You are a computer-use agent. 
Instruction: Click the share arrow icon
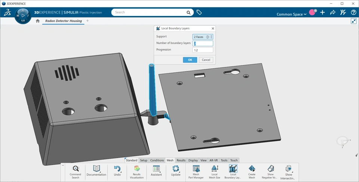(333, 12)
